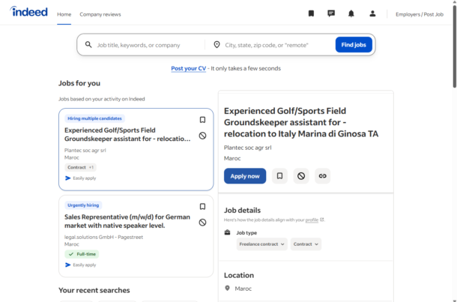The width and height of the screenshot is (457, 302).
Task: Expand the Freelance contract dropdown
Action: click(x=262, y=244)
